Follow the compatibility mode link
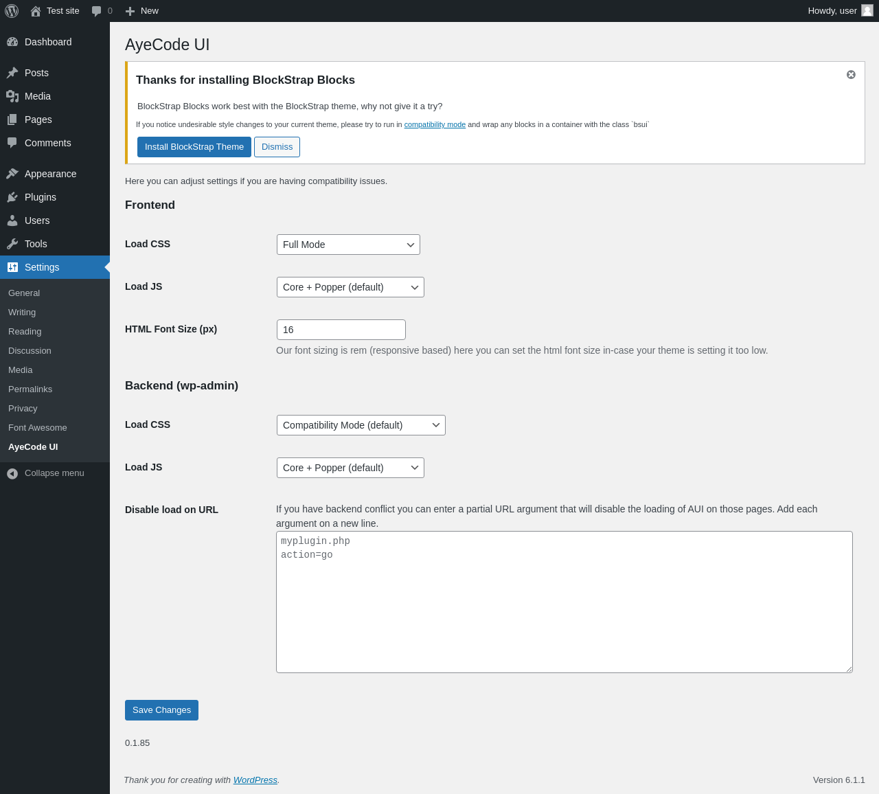This screenshot has width=879, height=794. [435, 124]
